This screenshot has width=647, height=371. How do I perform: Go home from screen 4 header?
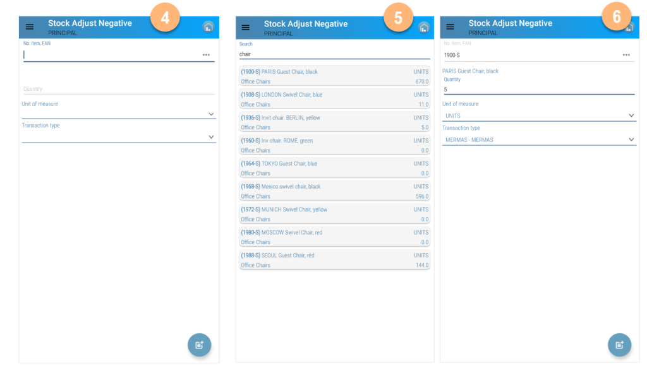(x=209, y=27)
